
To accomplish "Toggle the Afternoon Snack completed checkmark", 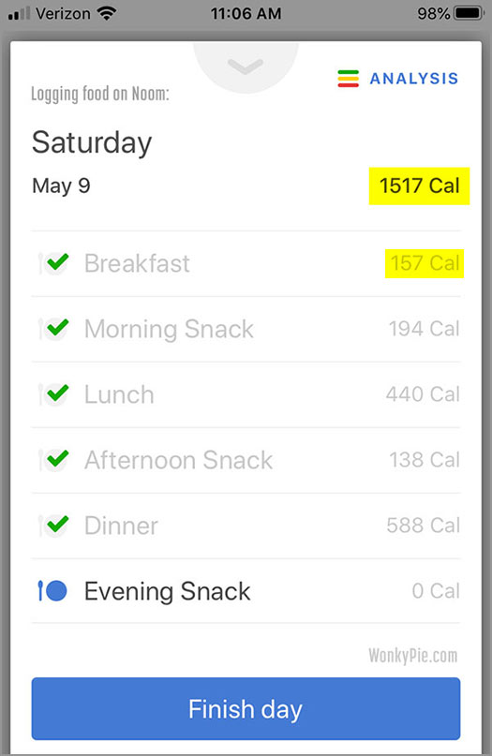I will [57, 458].
